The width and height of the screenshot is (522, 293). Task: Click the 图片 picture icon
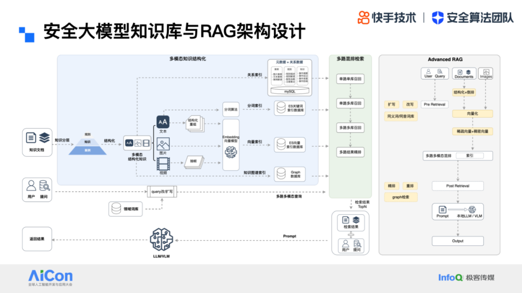[163, 144]
